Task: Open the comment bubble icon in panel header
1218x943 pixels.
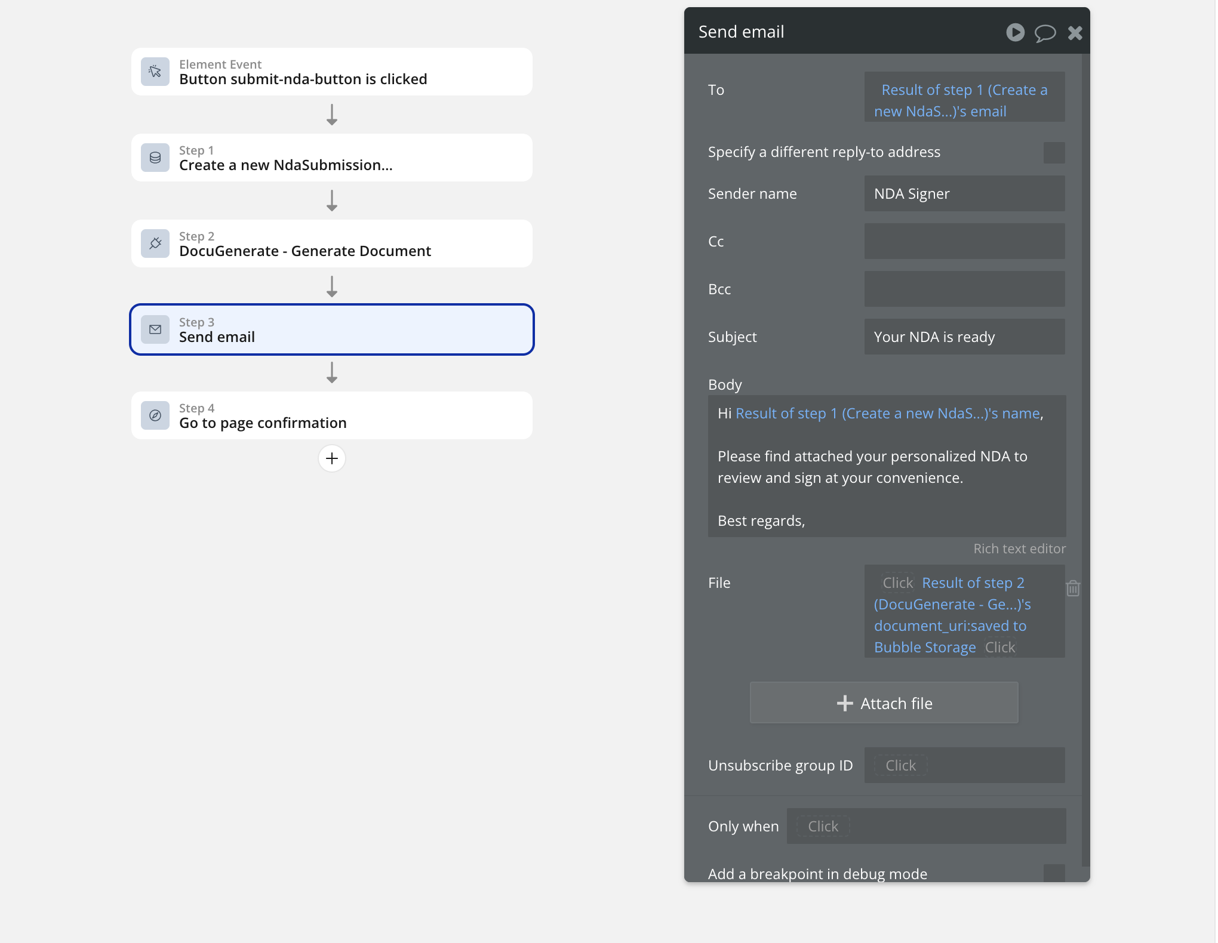Action: point(1045,33)
